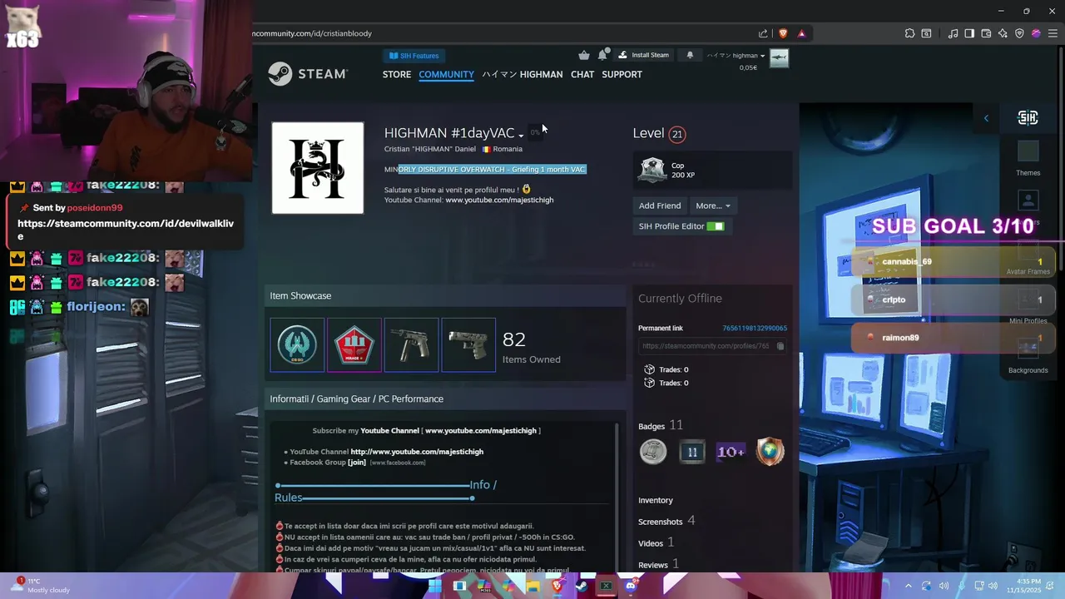Click the bold YouTube Channel majestichigh URL

click(417, 452)
